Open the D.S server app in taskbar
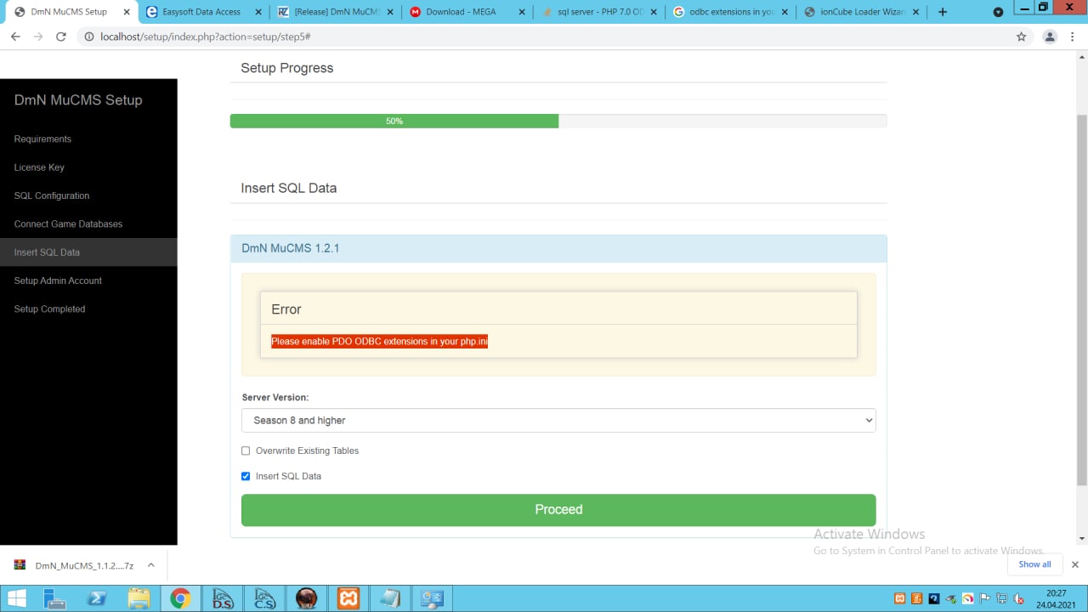This screenshot has height=612, width=1088. tap(223, 598)
